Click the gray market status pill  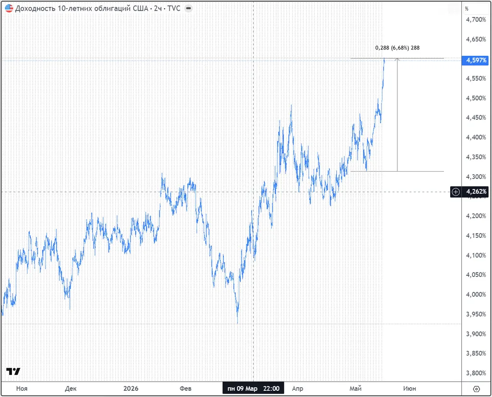click(x=188, y=9)
